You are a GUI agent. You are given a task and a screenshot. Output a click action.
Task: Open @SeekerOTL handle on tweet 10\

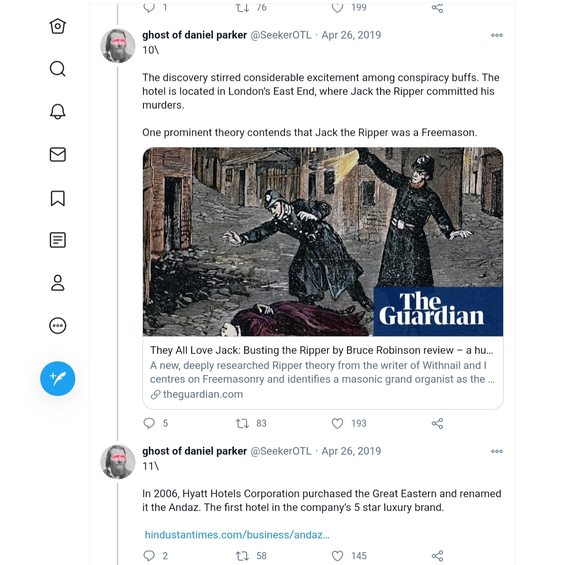click(281, 35)
